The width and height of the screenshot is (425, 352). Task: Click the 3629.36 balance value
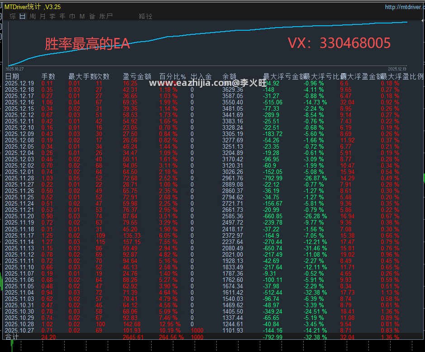tap(233, 89)
